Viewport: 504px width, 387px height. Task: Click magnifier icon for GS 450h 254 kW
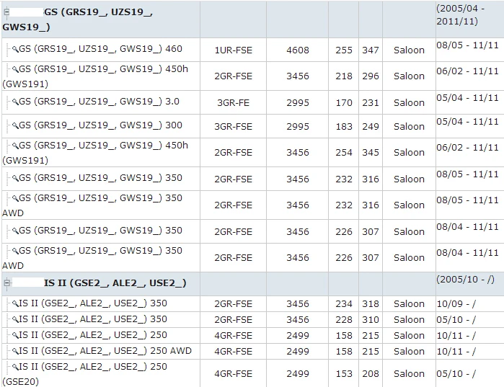pyautogui.click(x=15, y=146)
